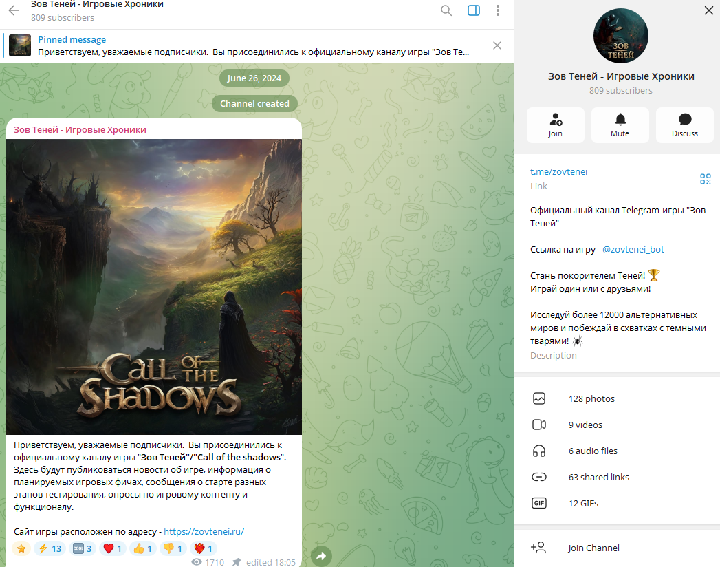Add the red heart reaction
720x567 pixels.
[113, 548]
